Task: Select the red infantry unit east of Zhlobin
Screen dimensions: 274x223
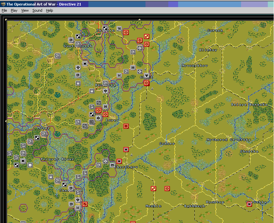Action: click(x=126, y=33)
